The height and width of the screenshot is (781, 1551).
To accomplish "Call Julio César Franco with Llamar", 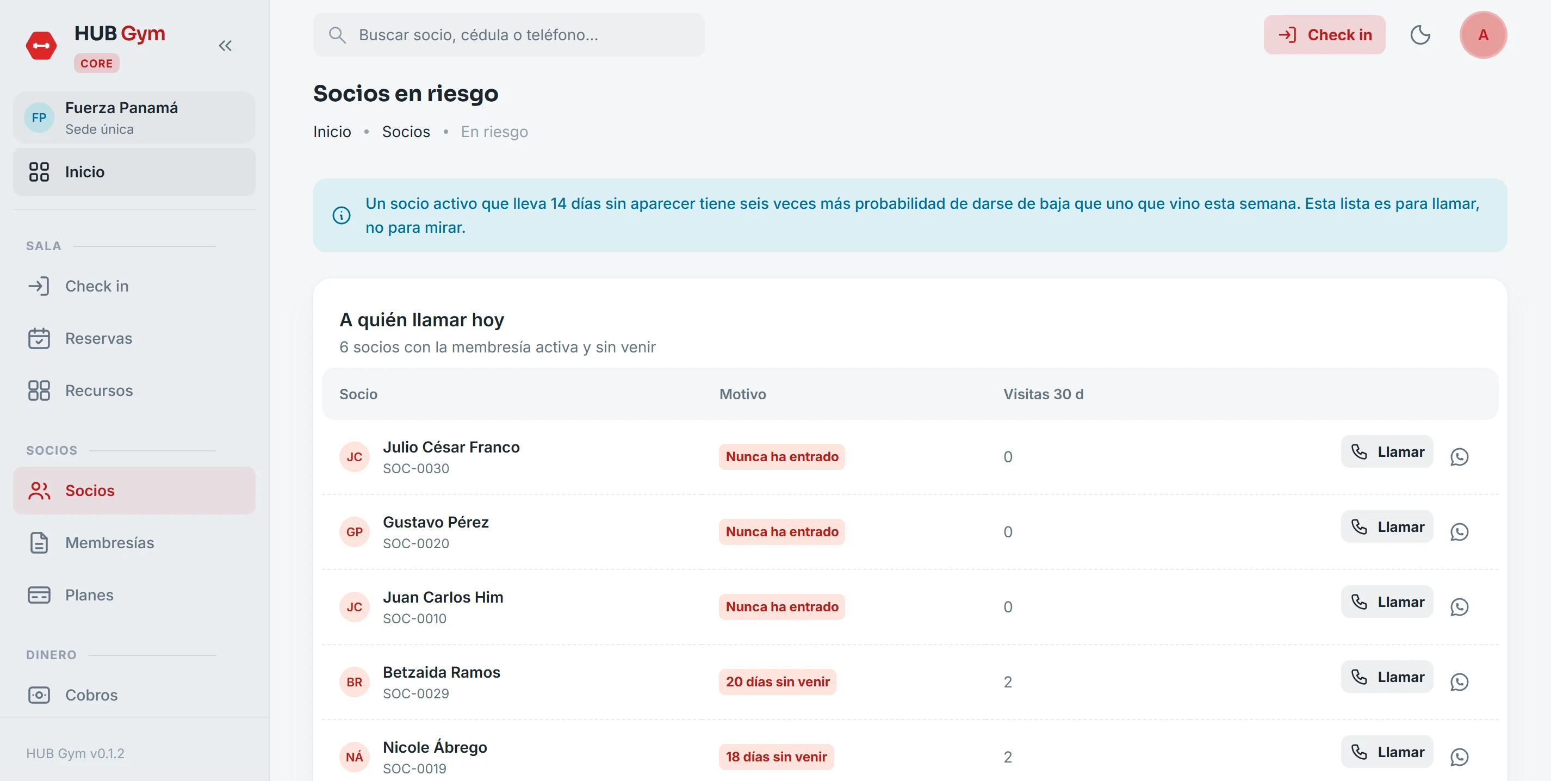I will 1387,451.
